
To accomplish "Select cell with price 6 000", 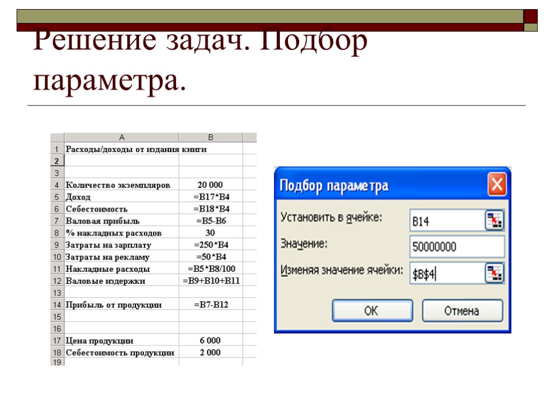I will (211, 340).
